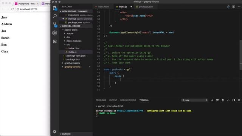Open the Source Control view
The image size is (242, 136).
55,24
